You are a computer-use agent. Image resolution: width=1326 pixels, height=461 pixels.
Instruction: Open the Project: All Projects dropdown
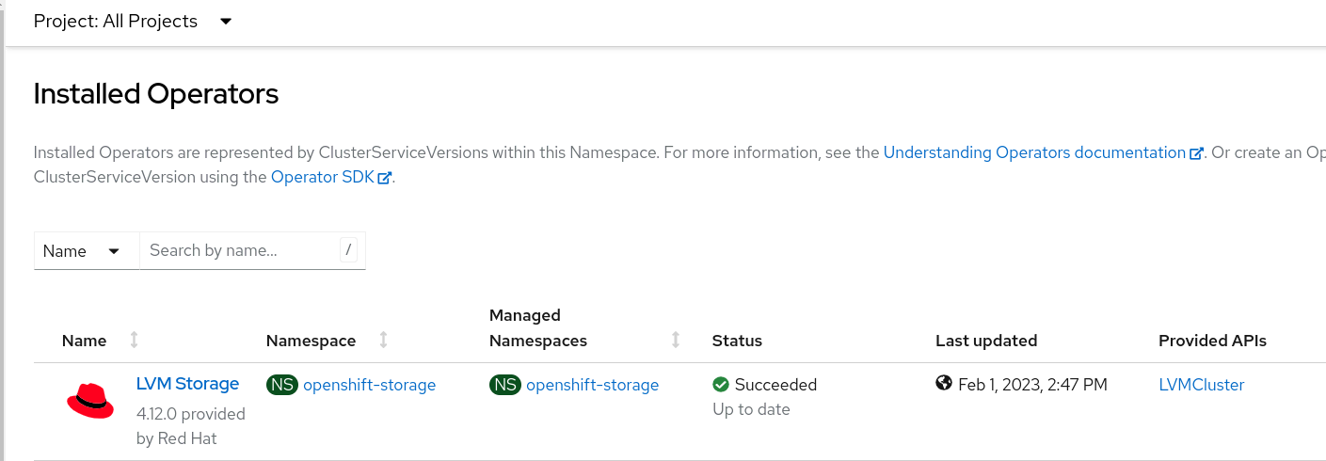coord(133,22)
